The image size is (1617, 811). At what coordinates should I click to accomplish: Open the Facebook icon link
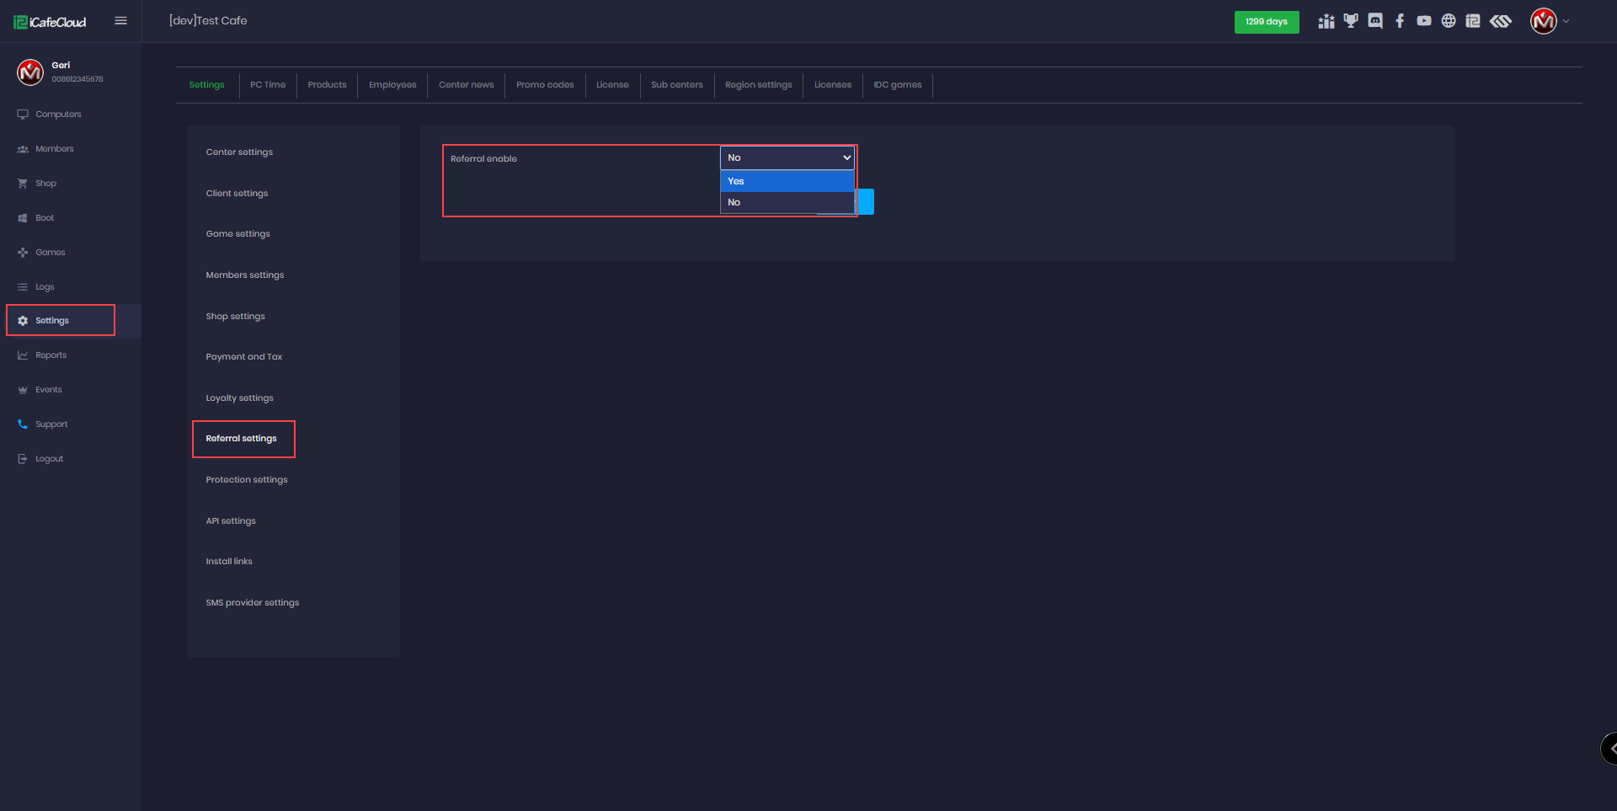1400,21
